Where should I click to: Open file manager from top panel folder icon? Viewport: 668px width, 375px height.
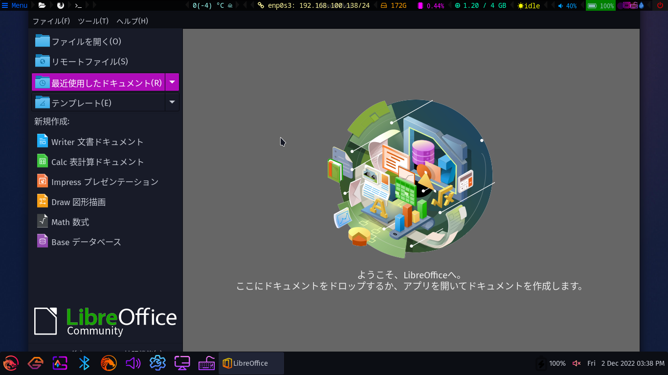[x=42, y=5]
